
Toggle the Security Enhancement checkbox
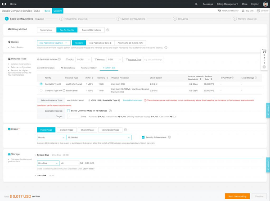[143, 137]
